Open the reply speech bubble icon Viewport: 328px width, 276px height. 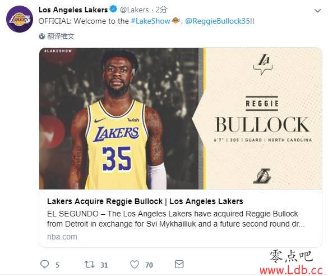pyautogui.click(x=44, y=264)
